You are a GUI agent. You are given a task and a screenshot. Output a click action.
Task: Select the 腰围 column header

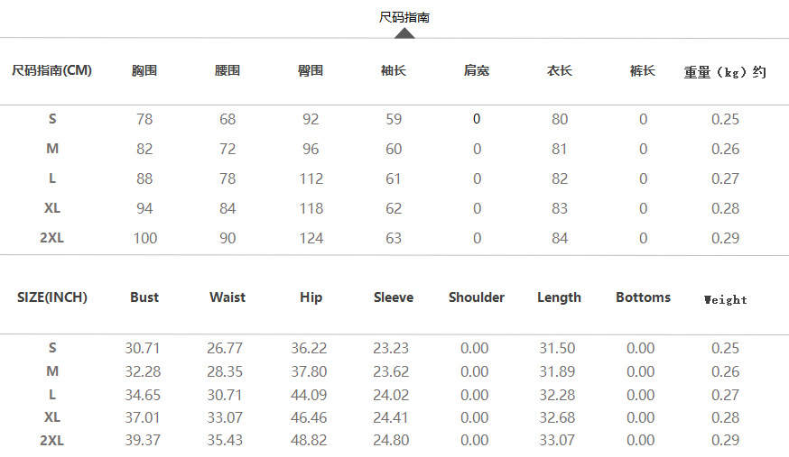click(227, 70)
